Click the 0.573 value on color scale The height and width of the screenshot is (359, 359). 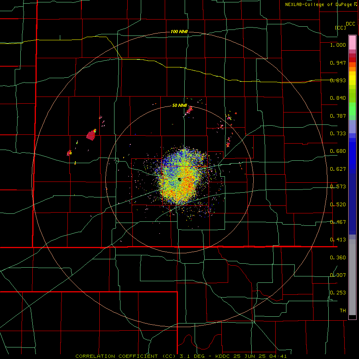point(338,187)
